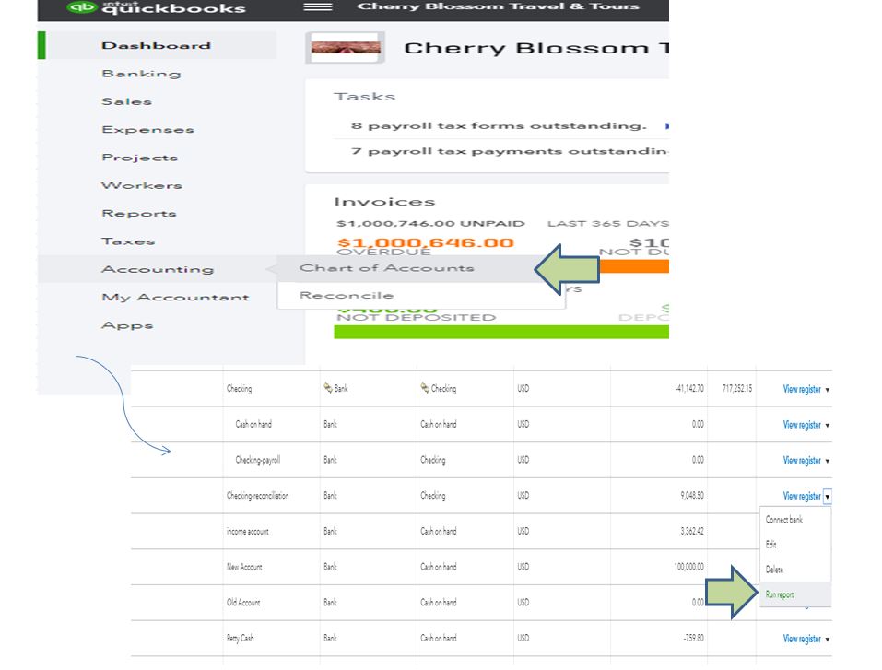The height and width of the screenshot is (670, 882).
Task: Open the Sales section
Action: coord(126,101)
